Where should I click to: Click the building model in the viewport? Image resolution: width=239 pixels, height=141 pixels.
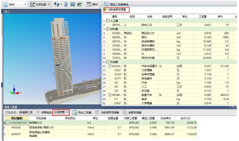point(61,56)
